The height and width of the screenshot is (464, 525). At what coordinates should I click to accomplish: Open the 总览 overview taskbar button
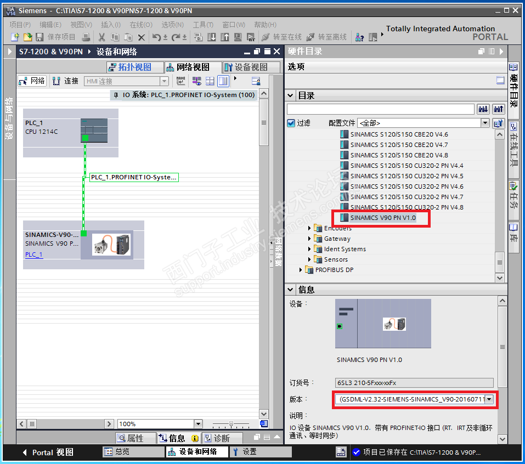[133, 451]
